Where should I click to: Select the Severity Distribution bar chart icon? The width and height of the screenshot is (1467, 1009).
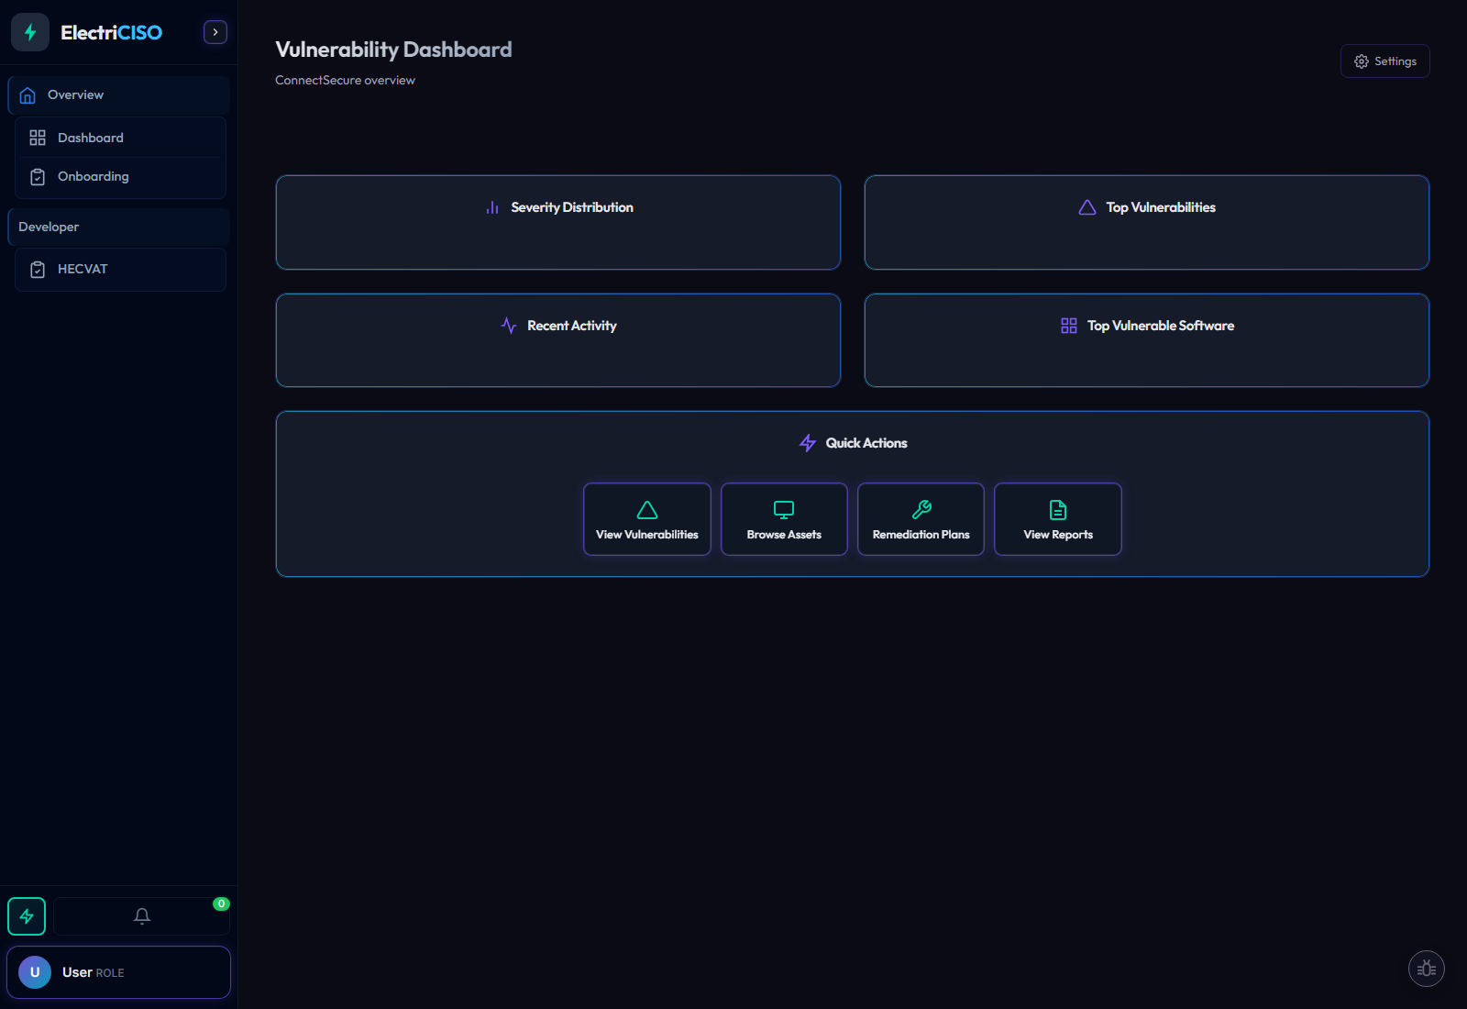(492, 207)
